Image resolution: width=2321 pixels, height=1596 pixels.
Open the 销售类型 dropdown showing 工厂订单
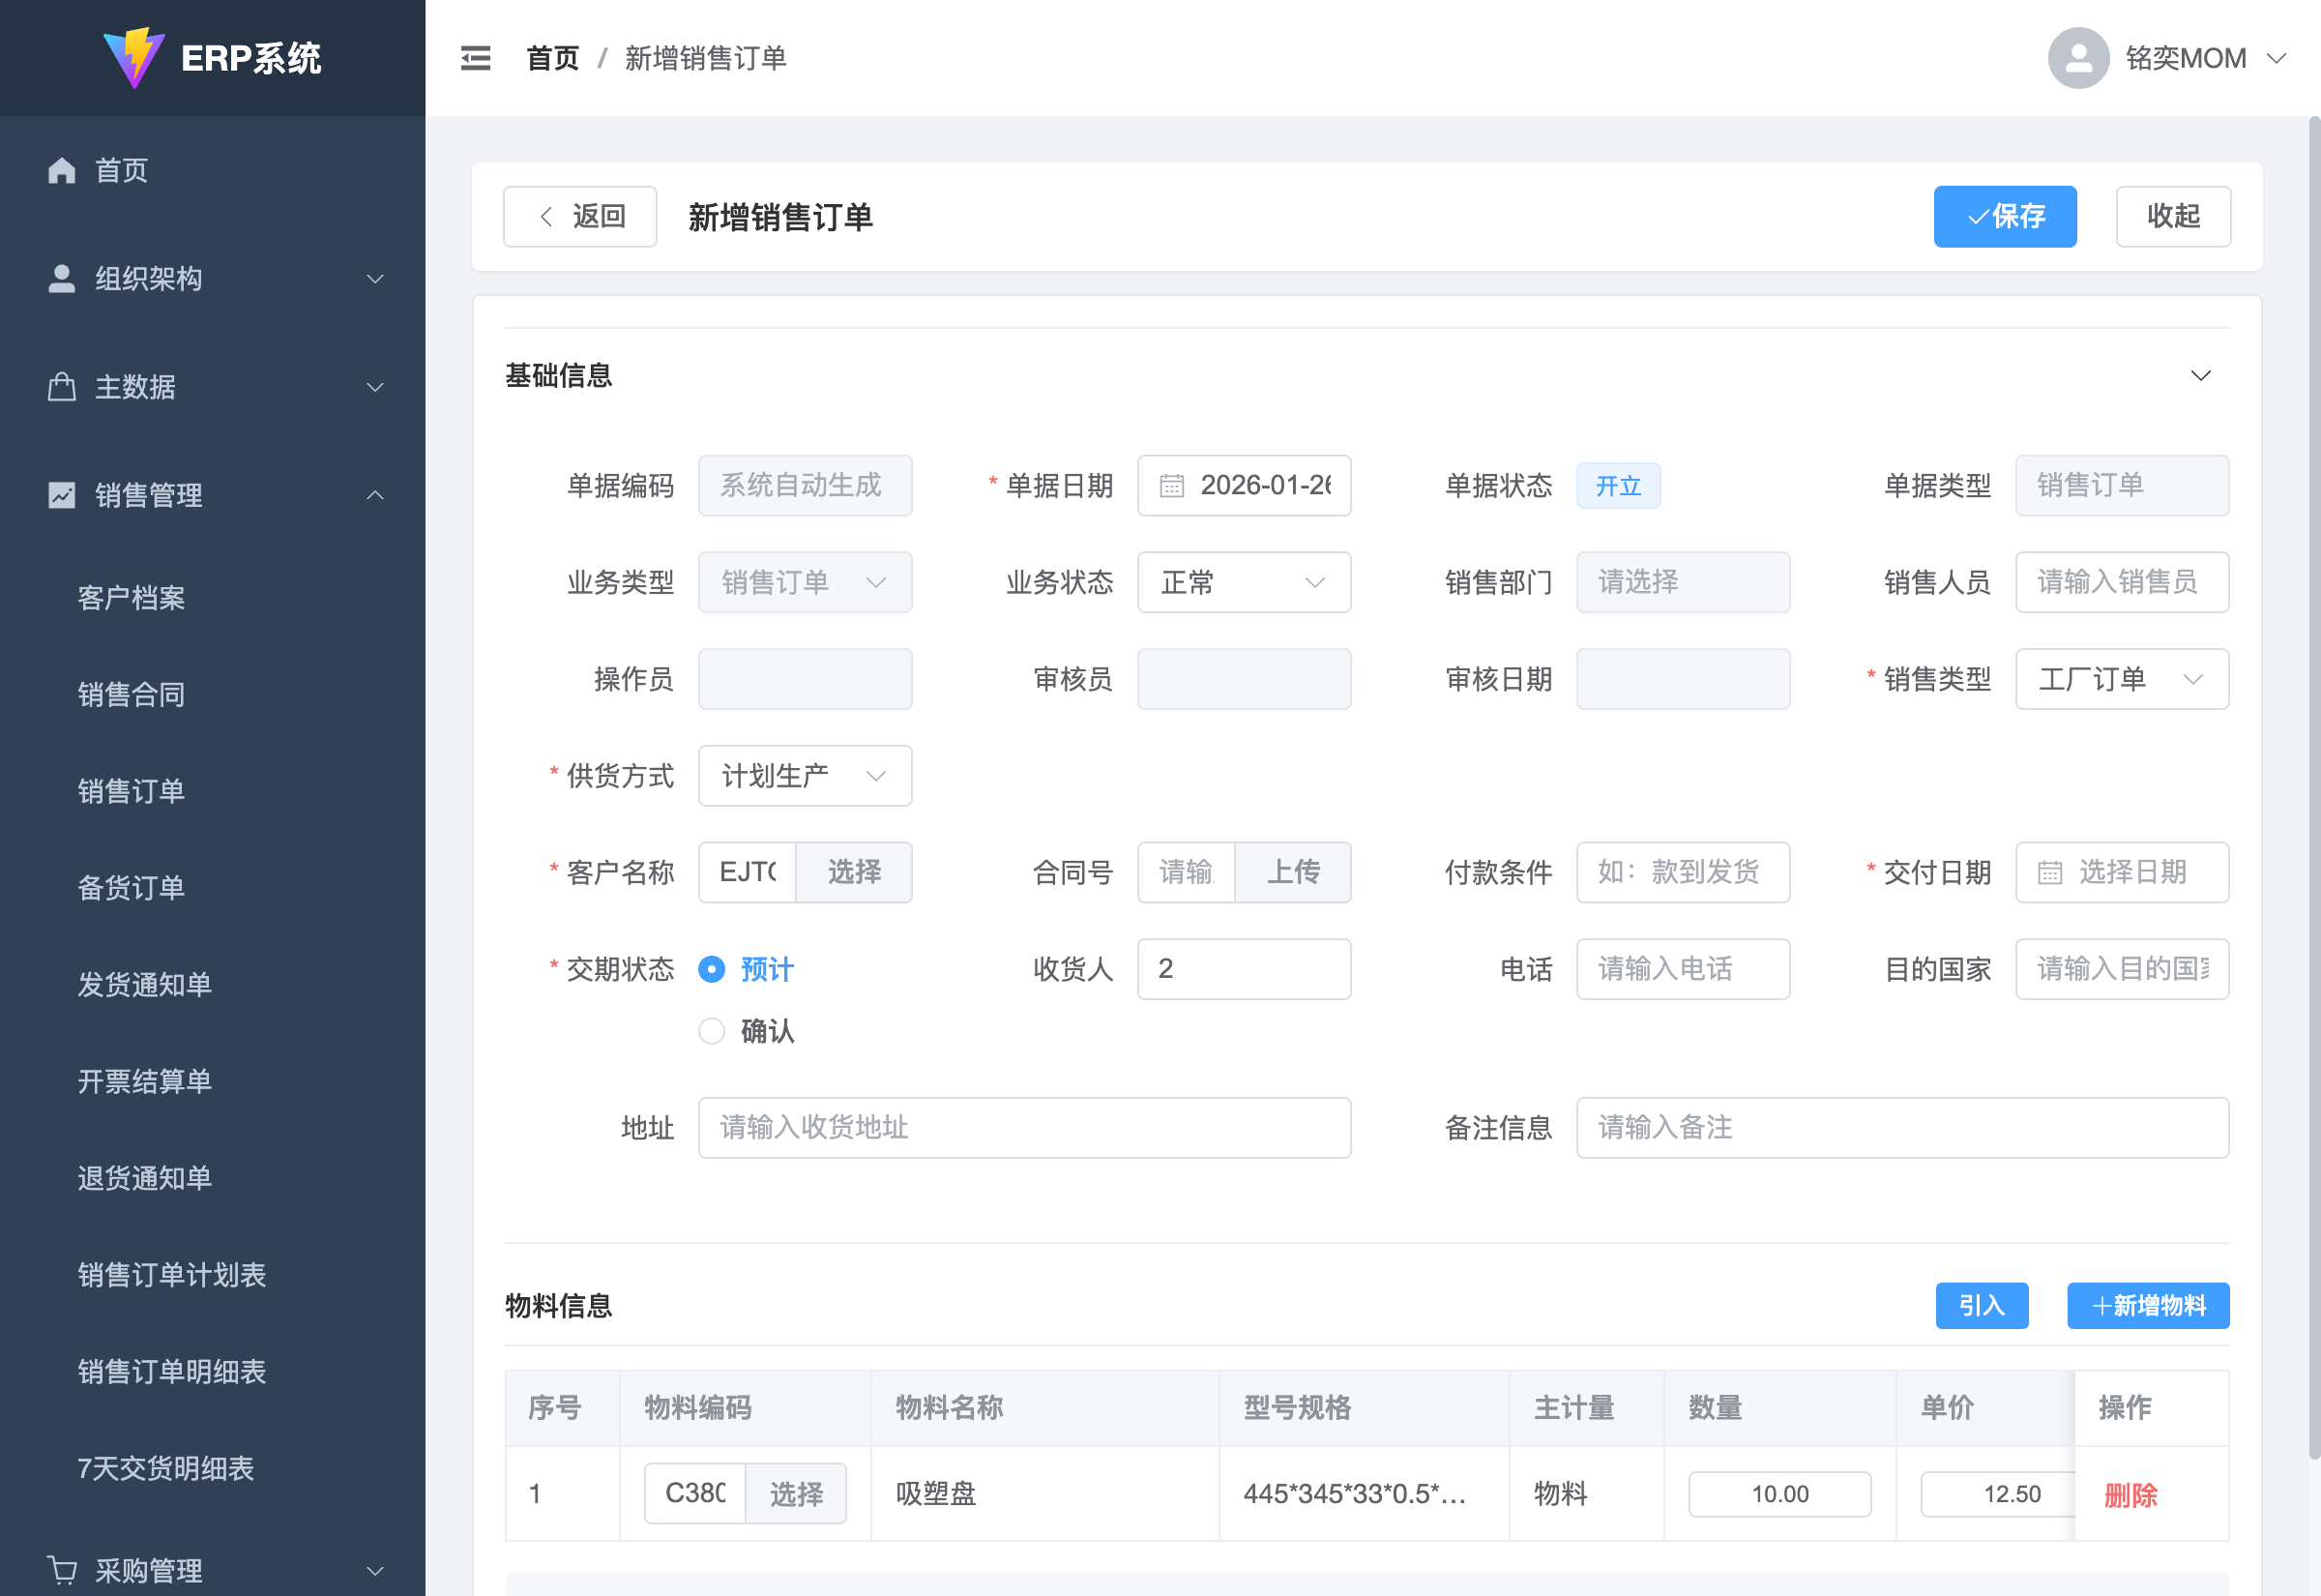pos(2120,679)
